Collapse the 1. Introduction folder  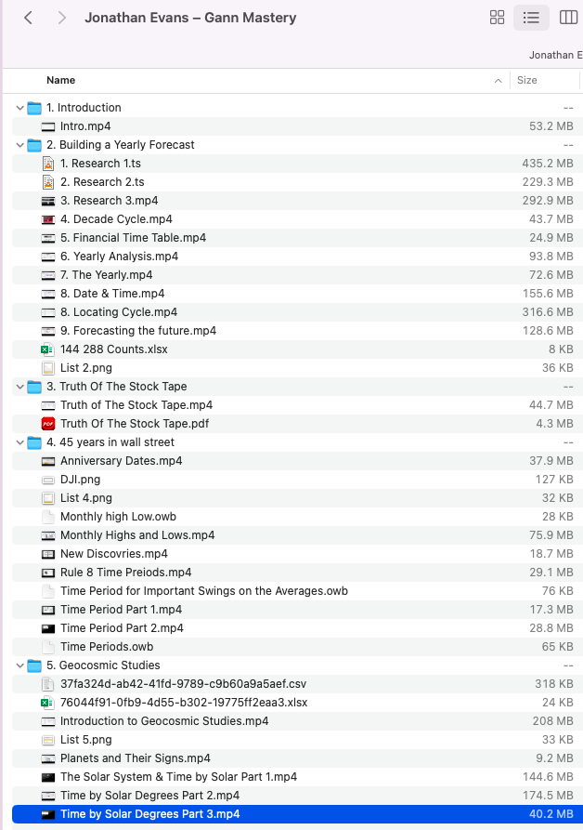point(19,108)
